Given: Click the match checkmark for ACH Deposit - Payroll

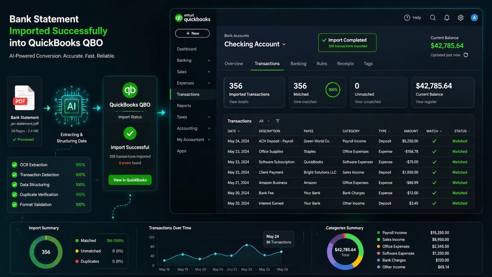Looking at the screenshot, I should click(x=434, y=141).
